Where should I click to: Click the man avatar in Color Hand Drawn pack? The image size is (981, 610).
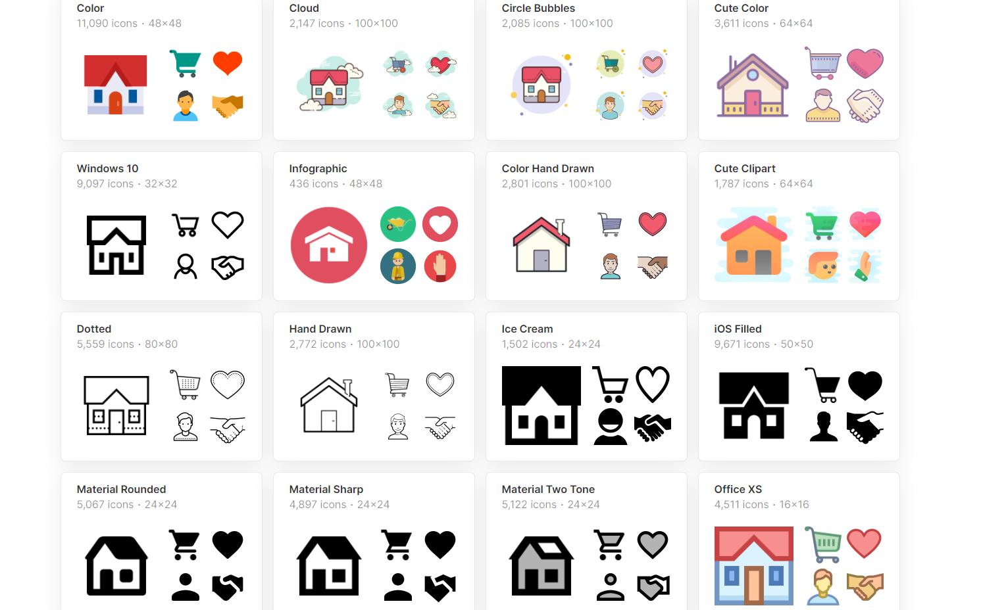(x=611, y=266)
